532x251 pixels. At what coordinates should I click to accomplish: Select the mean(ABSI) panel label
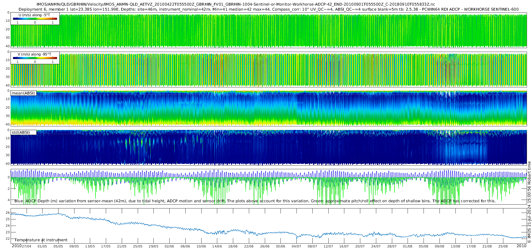[23, 93]
